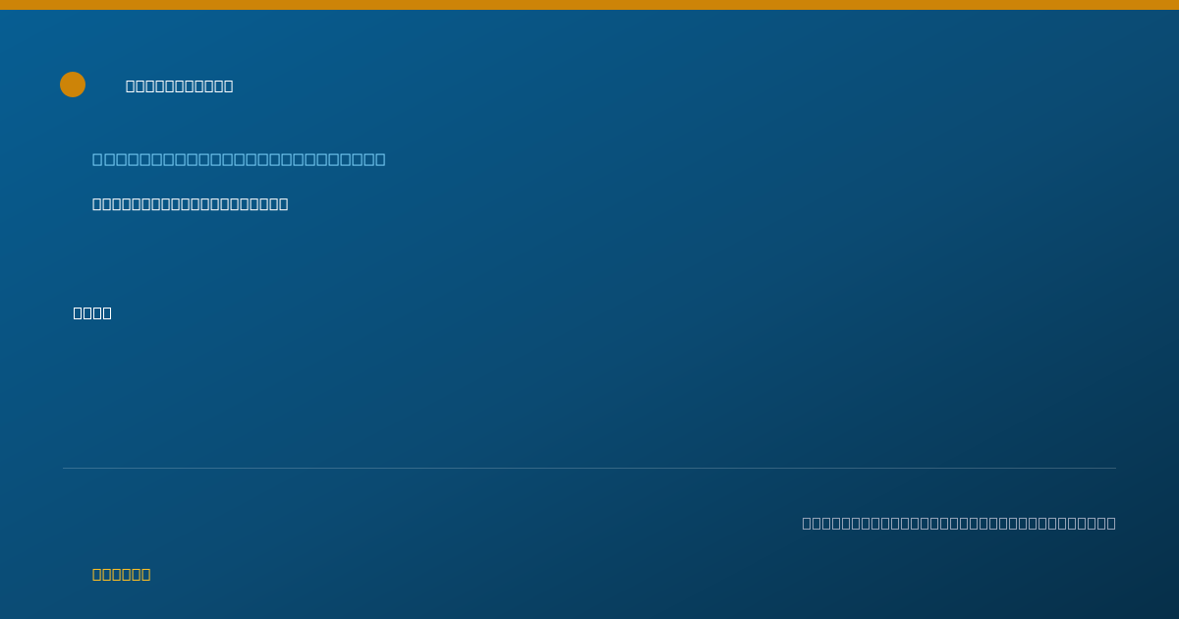The height and width of the screenshot is (619, 1179).
Task: Click the thin horizontal divider line
Action: point(589,468)
